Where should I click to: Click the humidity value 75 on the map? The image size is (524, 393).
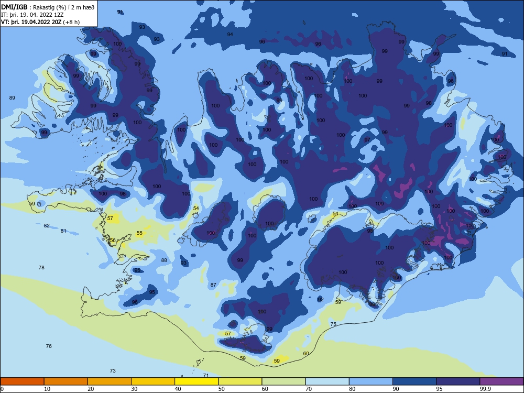(x=333, y=324)
